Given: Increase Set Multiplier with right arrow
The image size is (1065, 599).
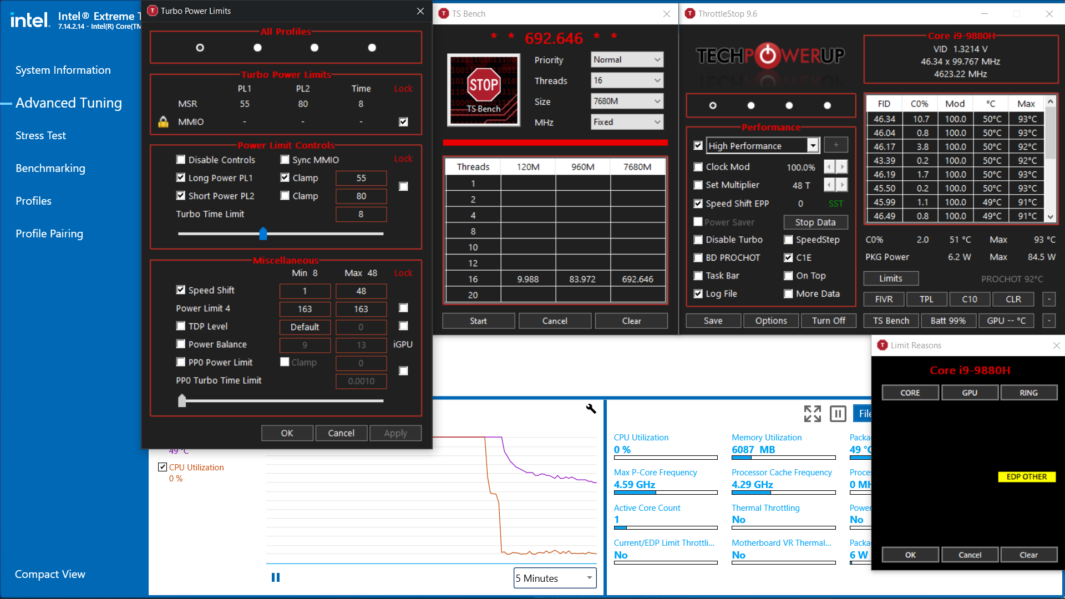Looking at the screenshot, I should [842, 185].
